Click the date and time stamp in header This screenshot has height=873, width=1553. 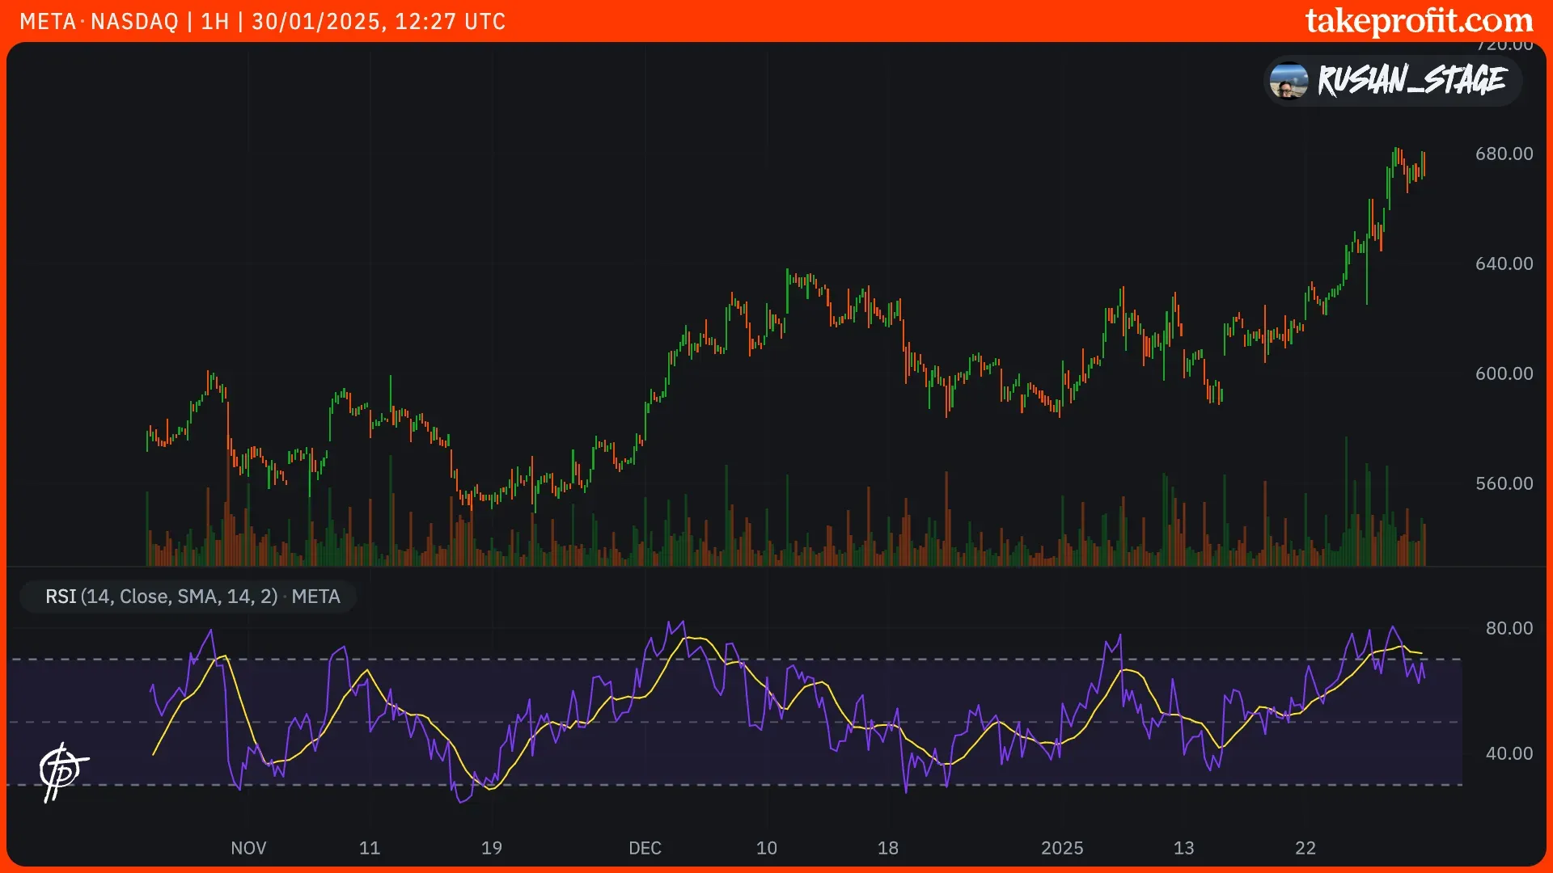coord(379,22)
